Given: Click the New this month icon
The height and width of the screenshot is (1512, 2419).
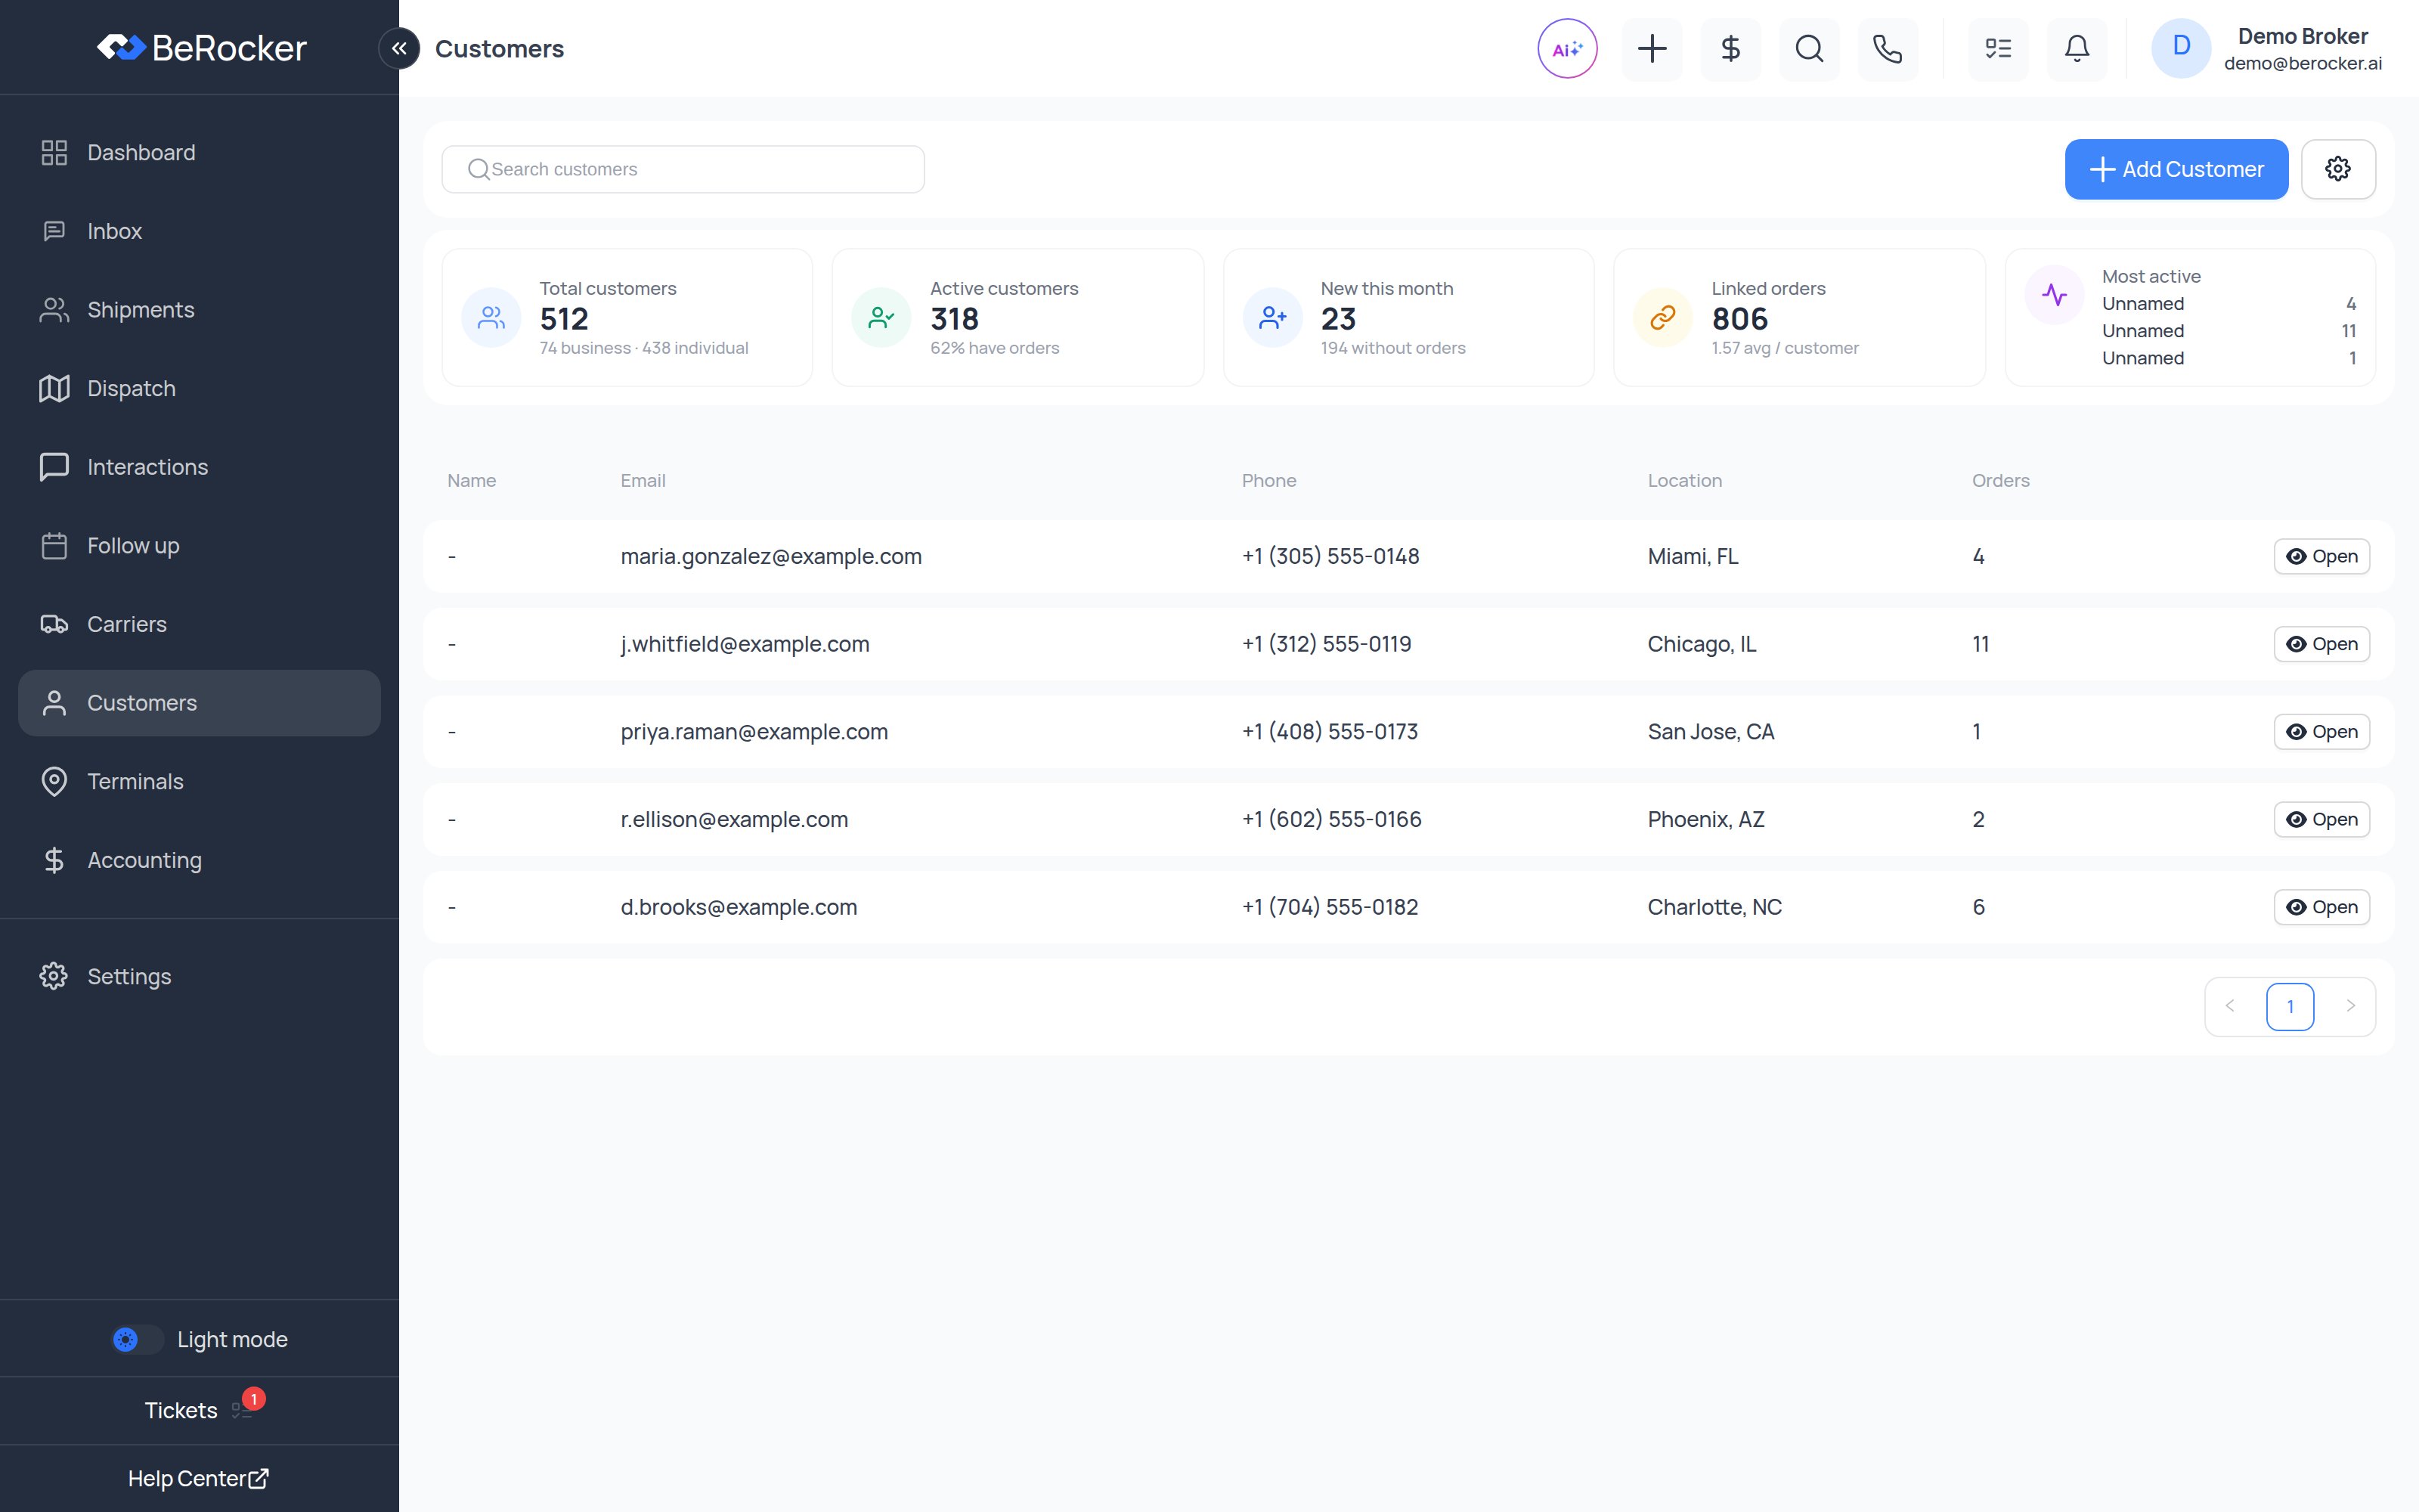Looking at the screenshot, I should click(x=1272, y=317).
